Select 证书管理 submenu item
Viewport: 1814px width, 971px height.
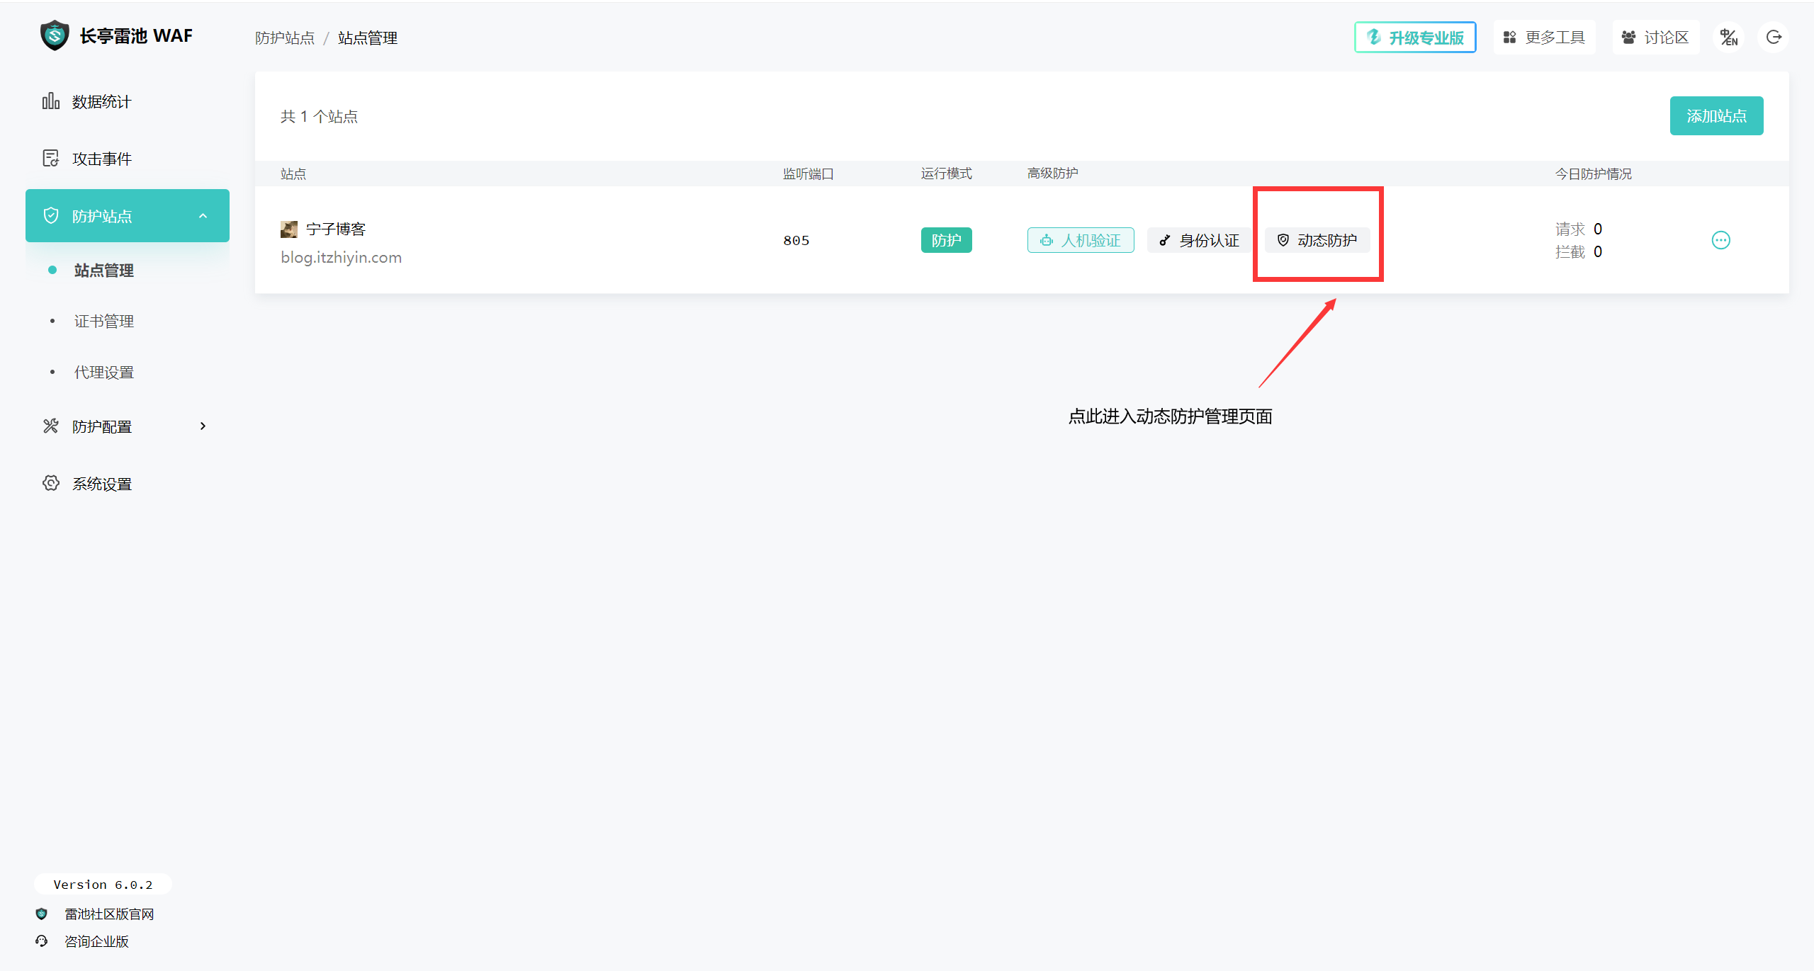point(104,322)
